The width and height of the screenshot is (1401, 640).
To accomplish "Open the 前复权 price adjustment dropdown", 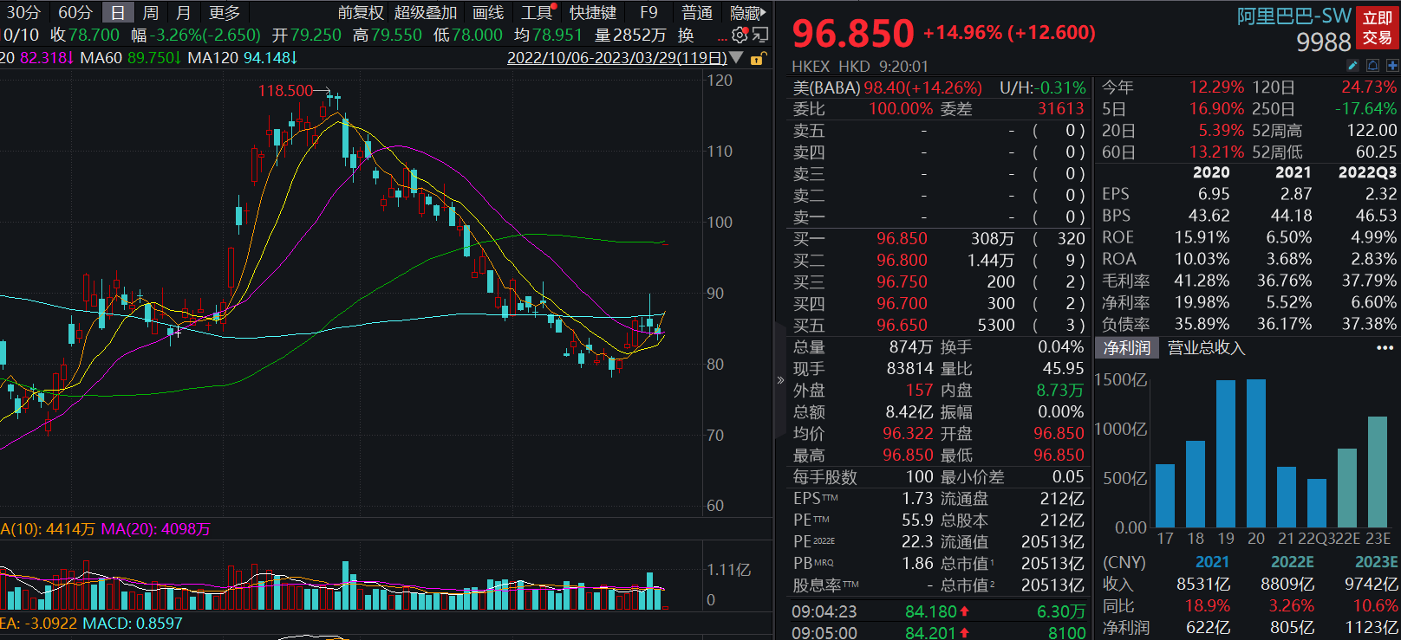I will 361,12.
